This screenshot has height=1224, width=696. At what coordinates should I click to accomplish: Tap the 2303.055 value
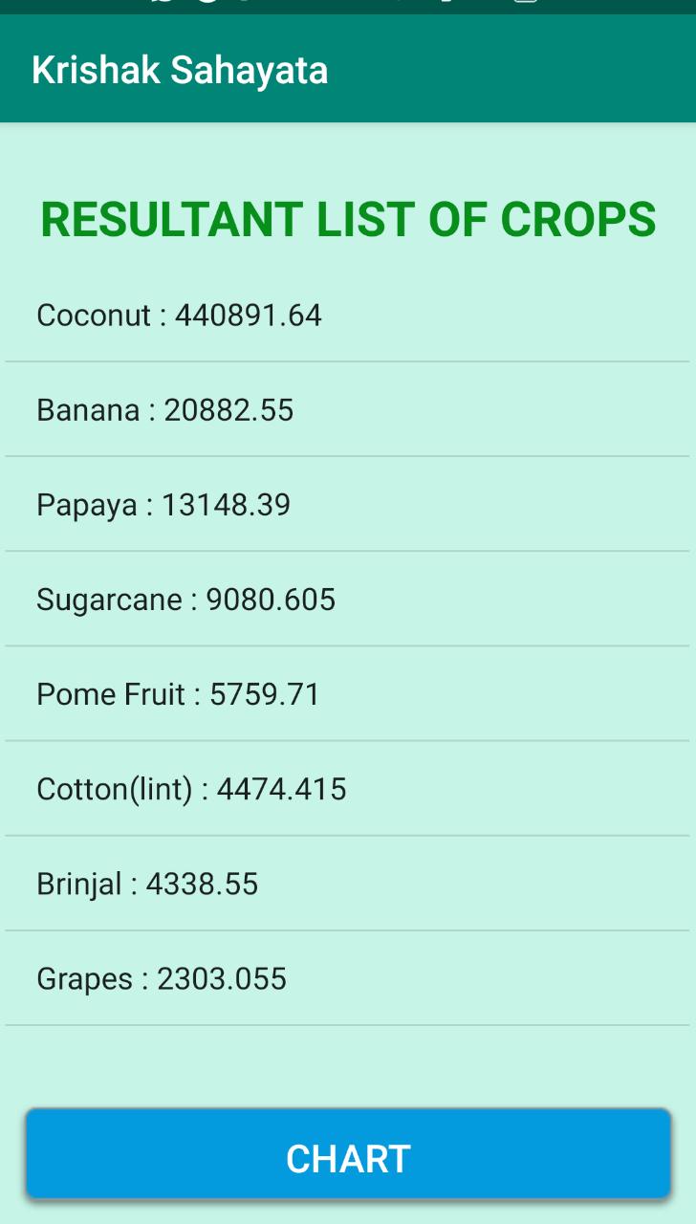pos(222,978)
